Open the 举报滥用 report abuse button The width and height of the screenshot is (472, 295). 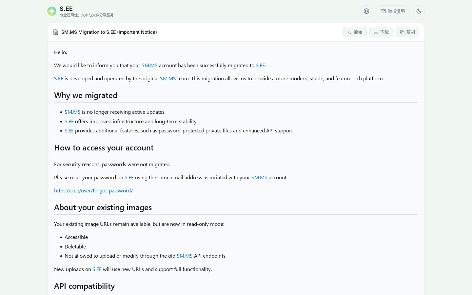pyautogui.click(x=393, y=11)
